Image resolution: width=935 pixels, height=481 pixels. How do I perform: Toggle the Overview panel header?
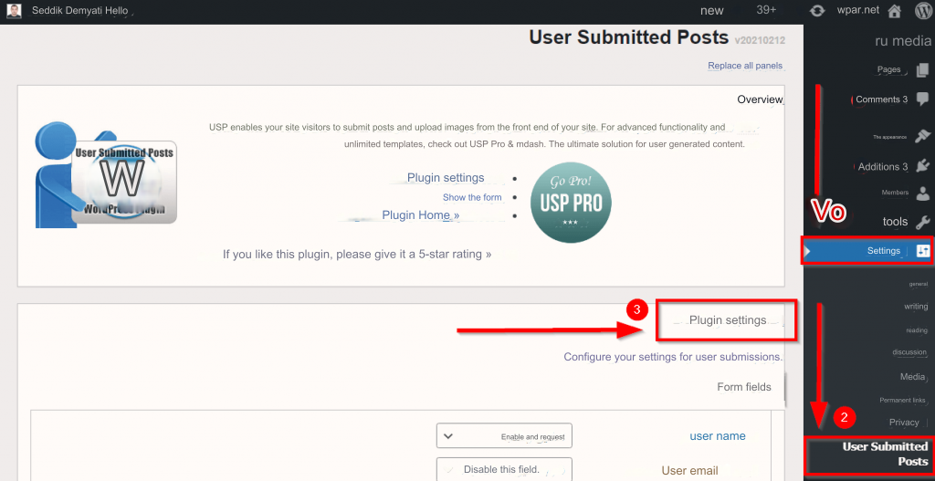[759, 99]
